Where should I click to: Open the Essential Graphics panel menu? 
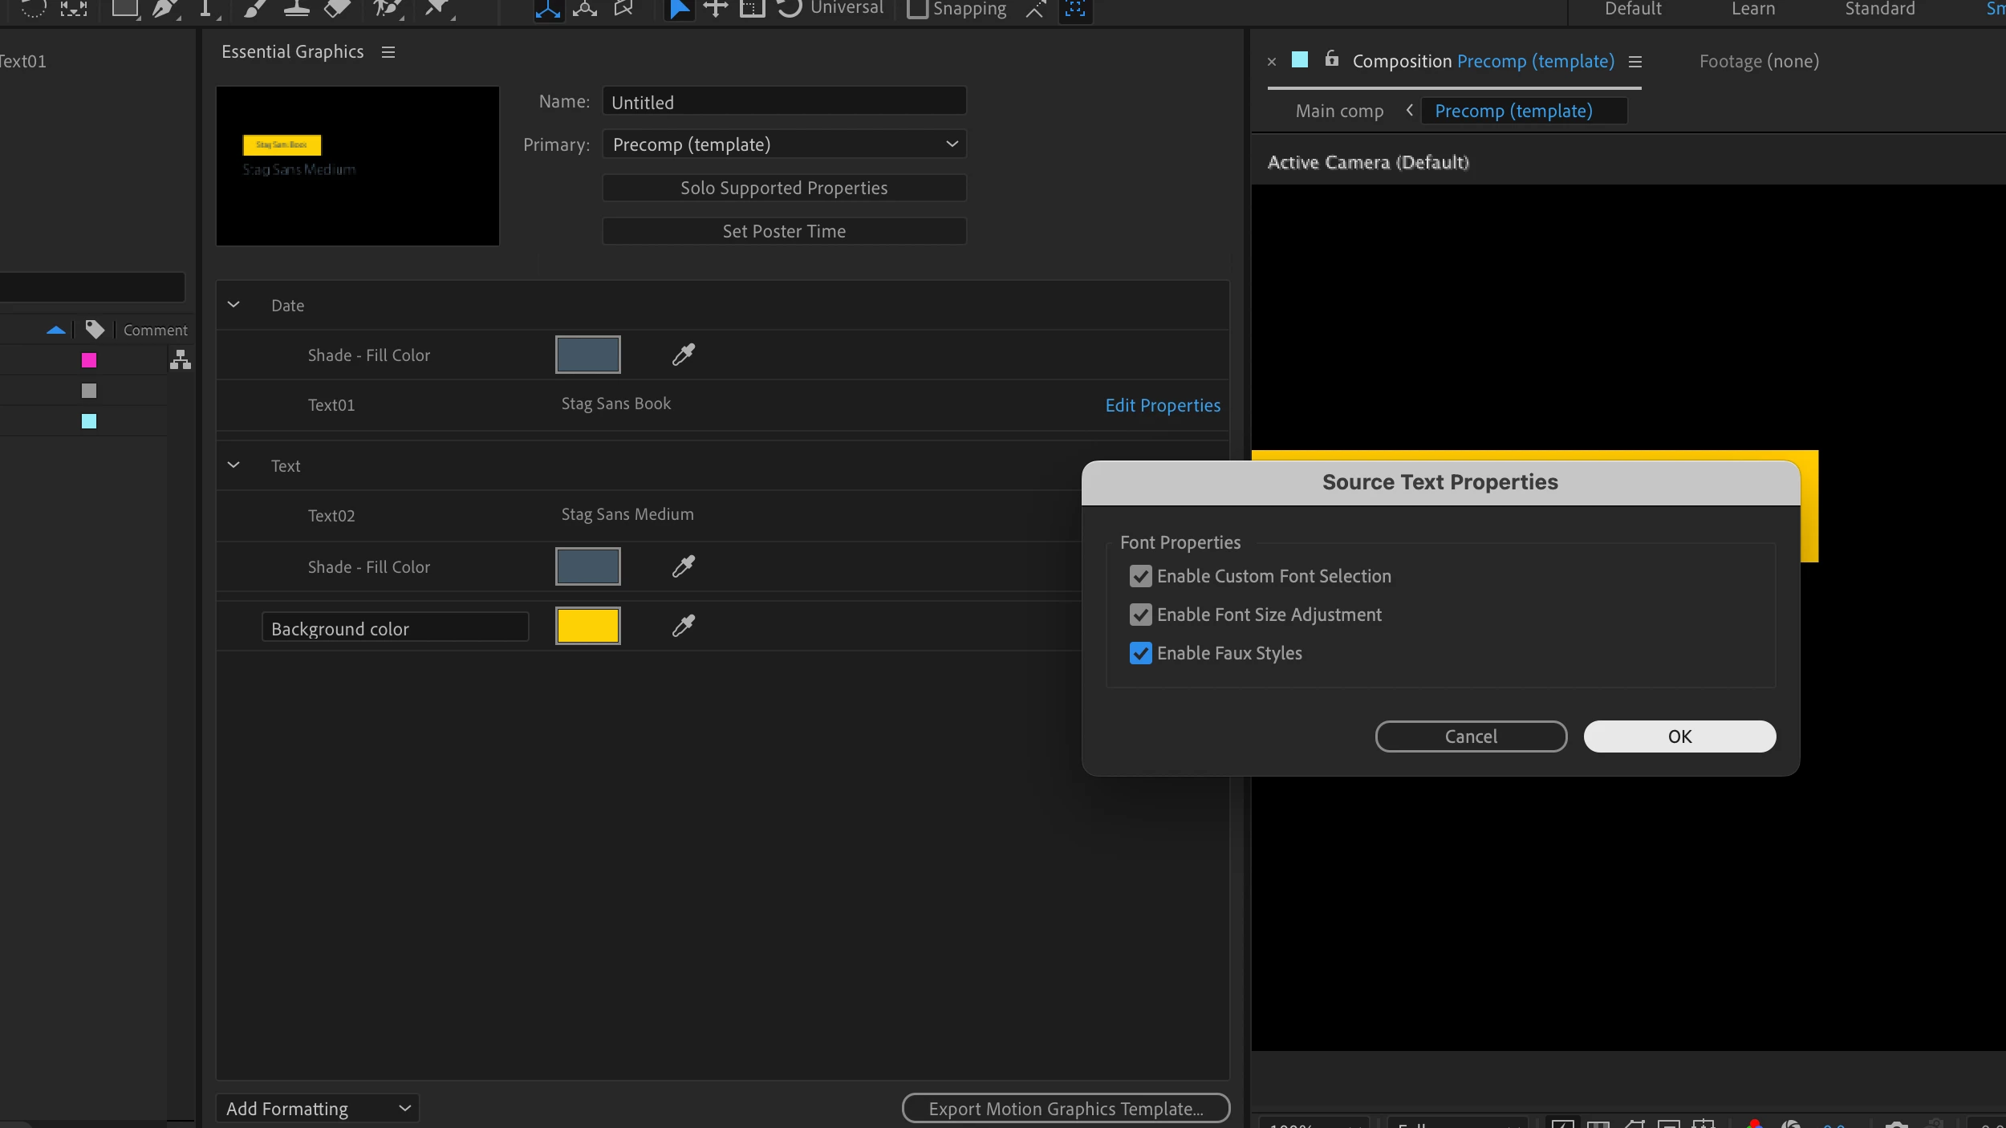point(388,52)
